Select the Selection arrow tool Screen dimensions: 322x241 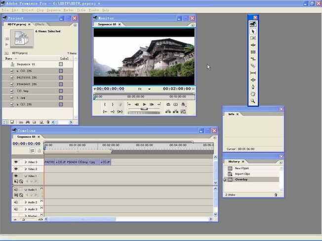253,32
